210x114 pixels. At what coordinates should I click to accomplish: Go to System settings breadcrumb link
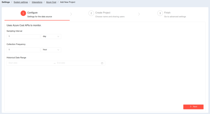coord(21,2)
